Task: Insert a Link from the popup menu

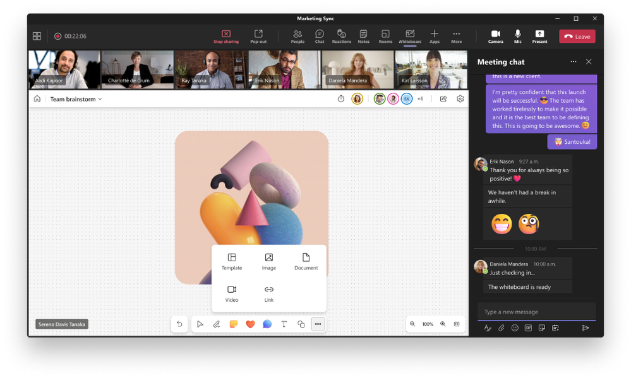Action: click(x=269, y=294)
